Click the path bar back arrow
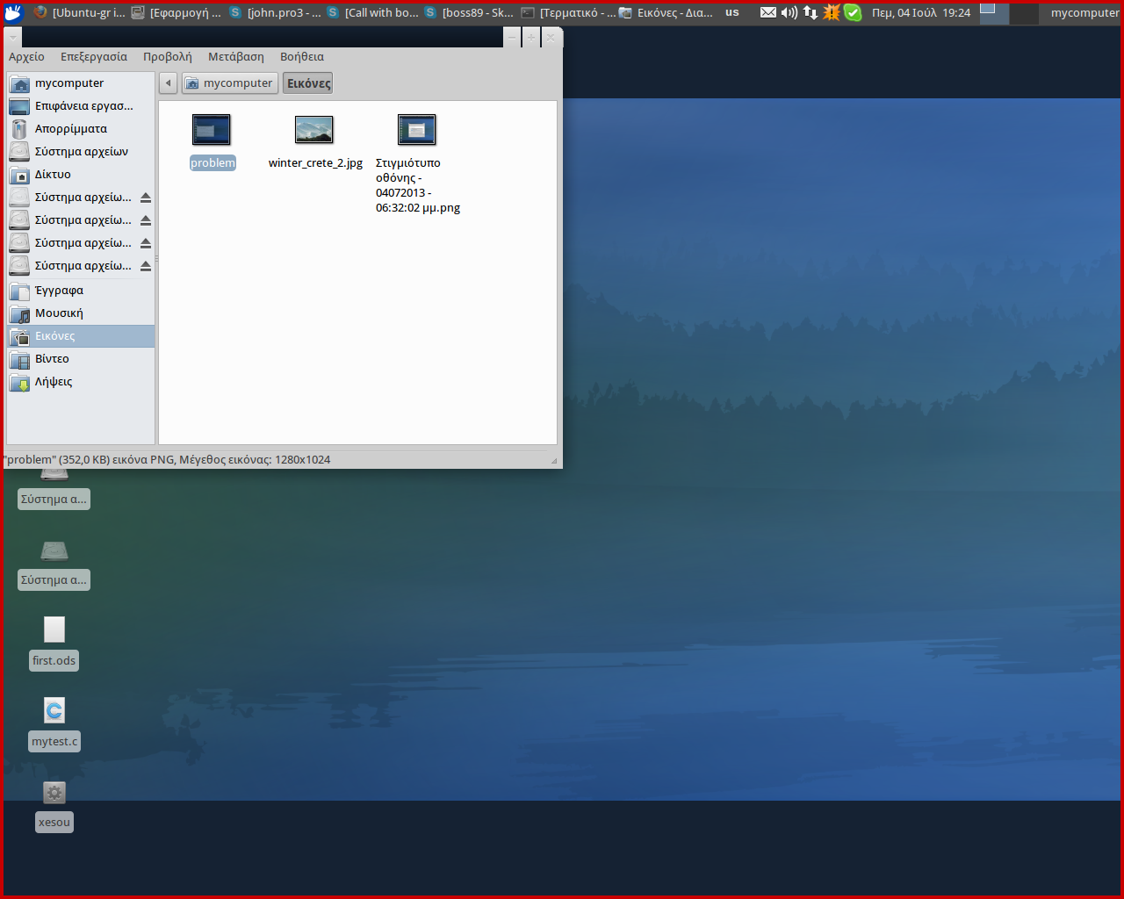This screenshot has width=1124, height=899. coord(169,83)
